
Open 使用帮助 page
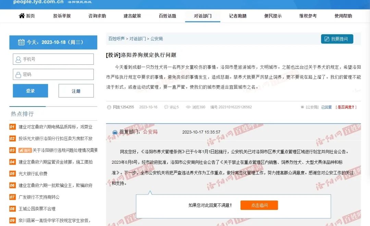click(x=343, y=16)
